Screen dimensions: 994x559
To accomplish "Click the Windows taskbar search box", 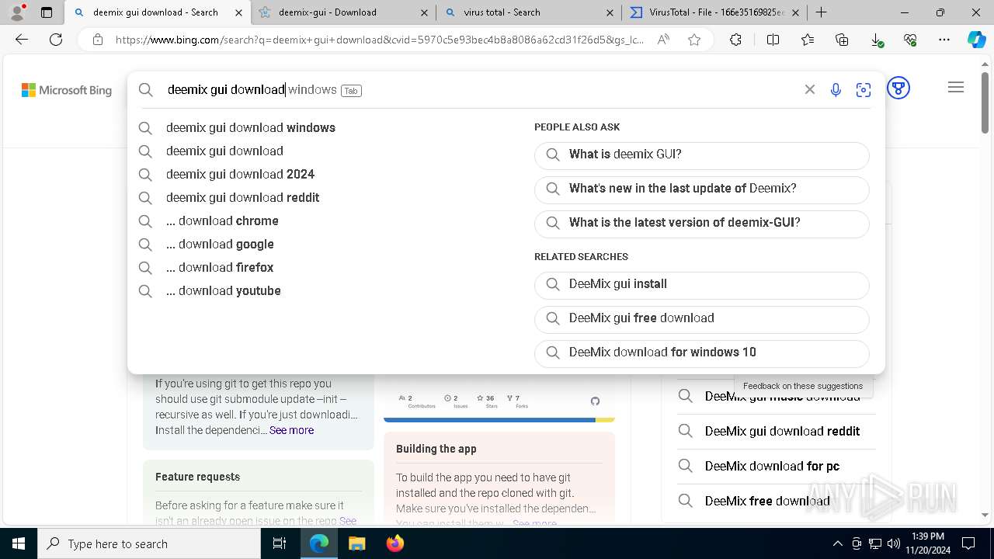I will click(x=149, y=543).
